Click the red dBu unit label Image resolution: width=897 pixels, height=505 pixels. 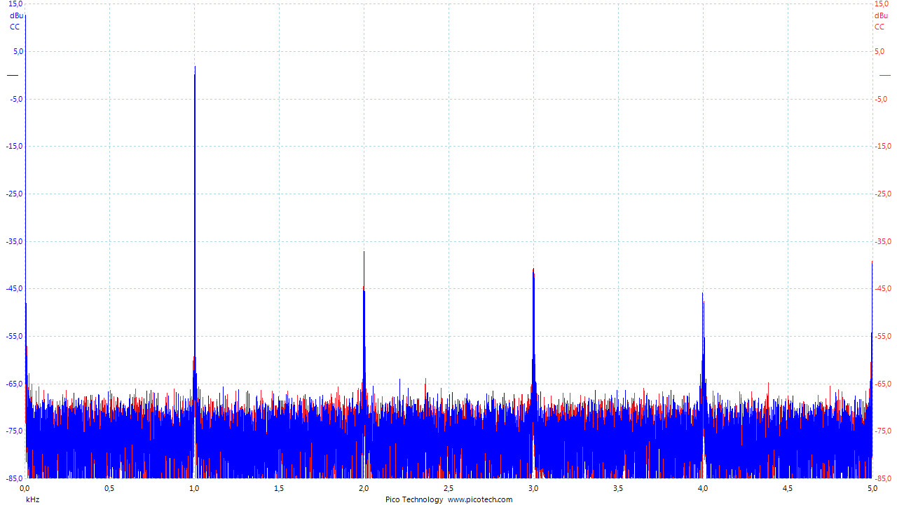(x=881, y=15)
